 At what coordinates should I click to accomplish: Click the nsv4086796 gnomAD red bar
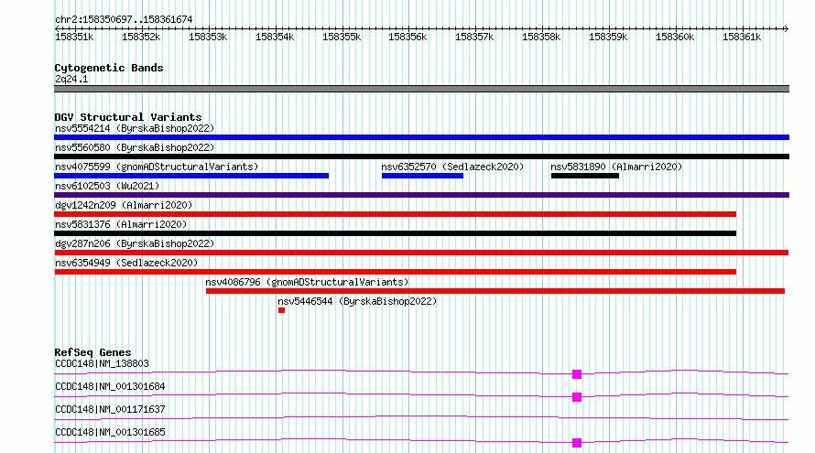[x=495, y=291]
